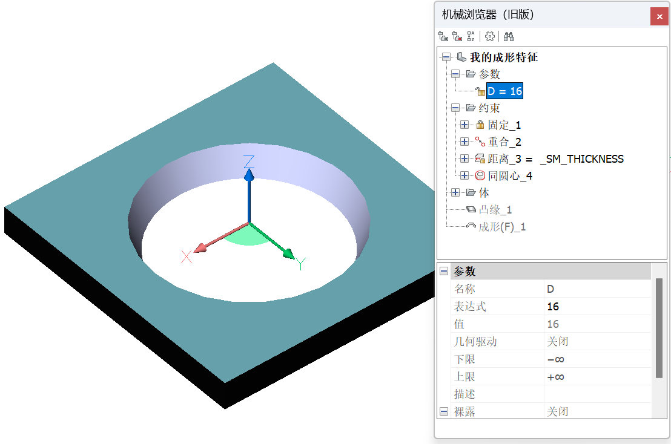
Task: Click the 几何驱动 property name
Action: (x=475, y=341)
